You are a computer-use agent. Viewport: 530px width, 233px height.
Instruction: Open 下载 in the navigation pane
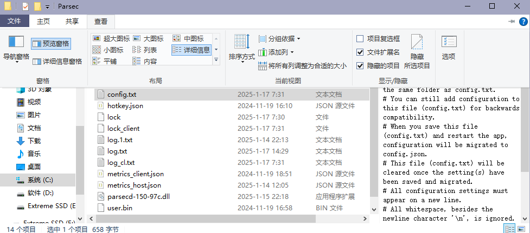pos(34,141)
